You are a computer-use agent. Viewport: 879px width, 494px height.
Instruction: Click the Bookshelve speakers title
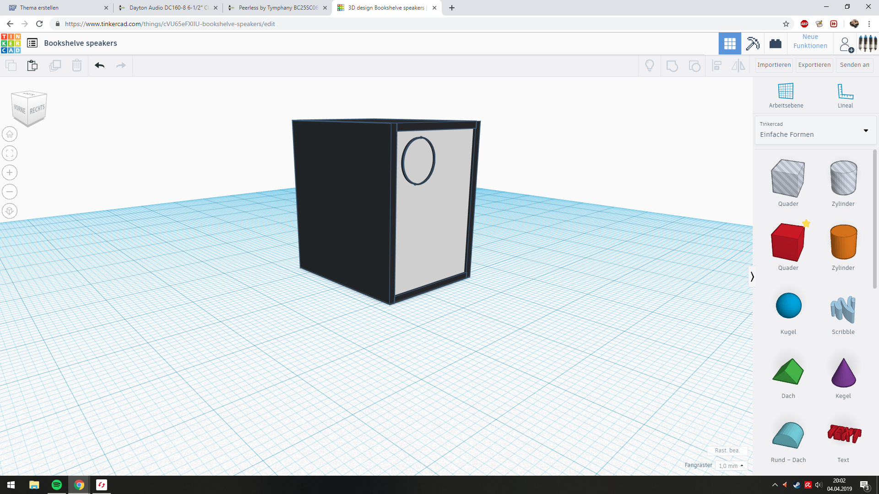(81, 43)
